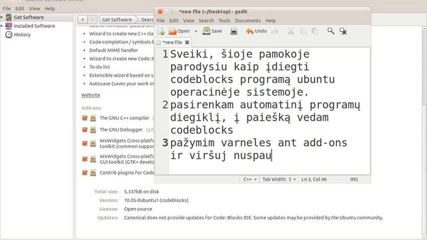
Task: Click the INS insert mode indicator
Action: tap(354, 179)
